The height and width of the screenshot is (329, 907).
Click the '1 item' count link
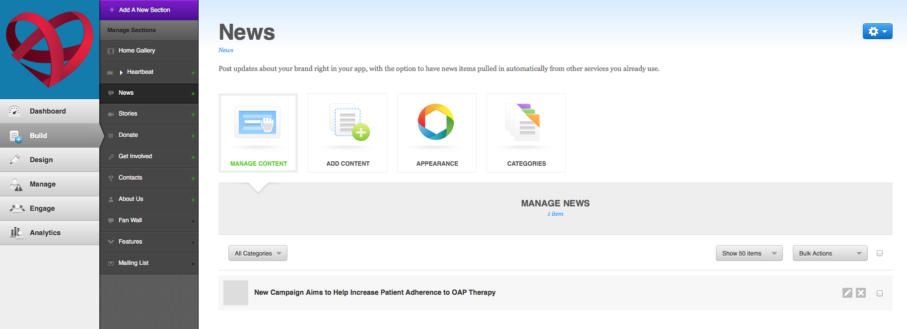[556, 214]
